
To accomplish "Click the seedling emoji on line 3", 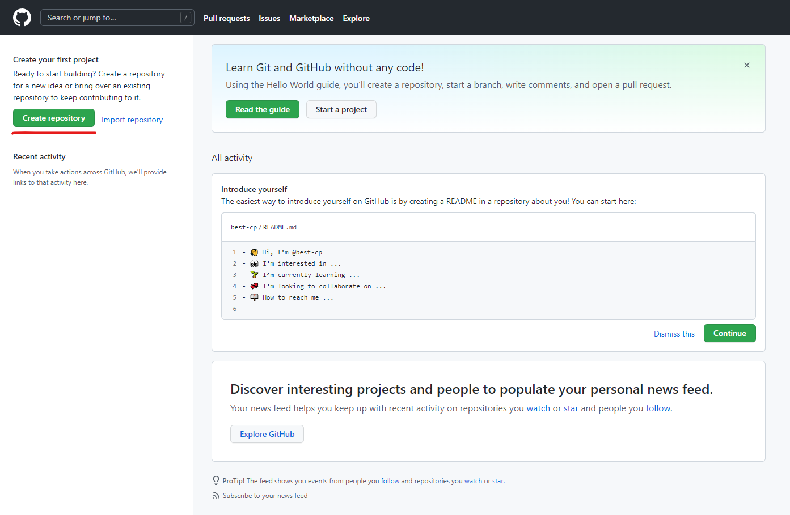I will (x=254, y=275).
